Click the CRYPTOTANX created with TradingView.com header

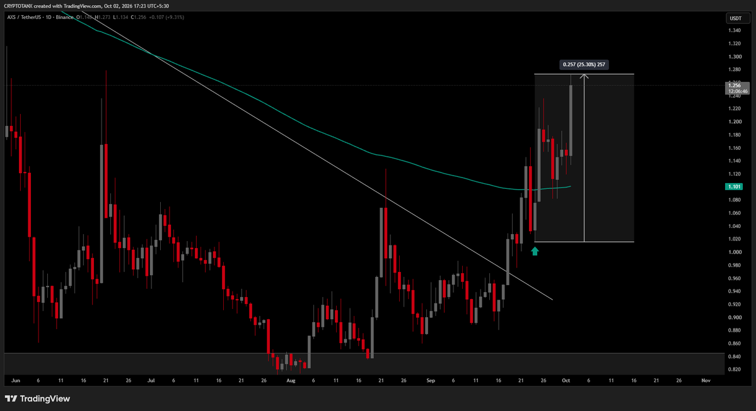(86, 6)
